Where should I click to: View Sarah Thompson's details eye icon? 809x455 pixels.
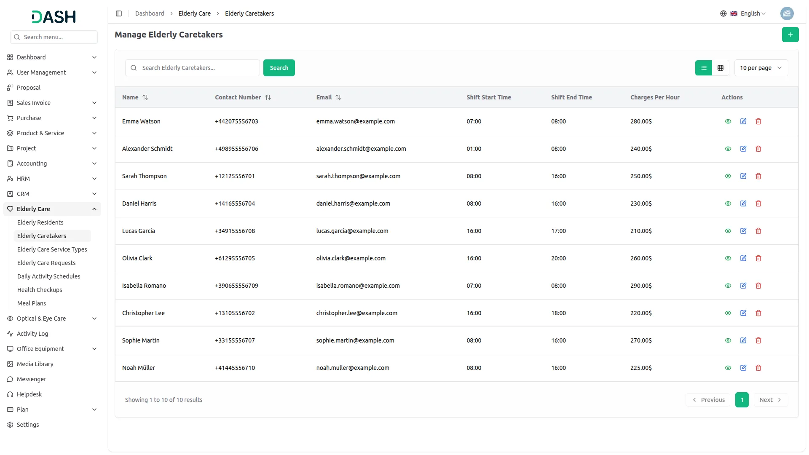point(728,176)
